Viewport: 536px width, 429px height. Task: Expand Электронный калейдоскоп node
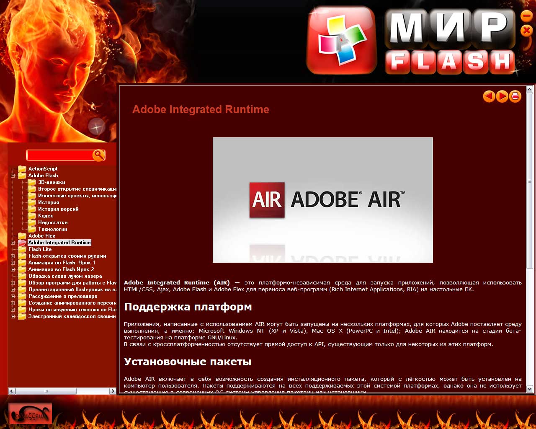[x=13, y=316]
